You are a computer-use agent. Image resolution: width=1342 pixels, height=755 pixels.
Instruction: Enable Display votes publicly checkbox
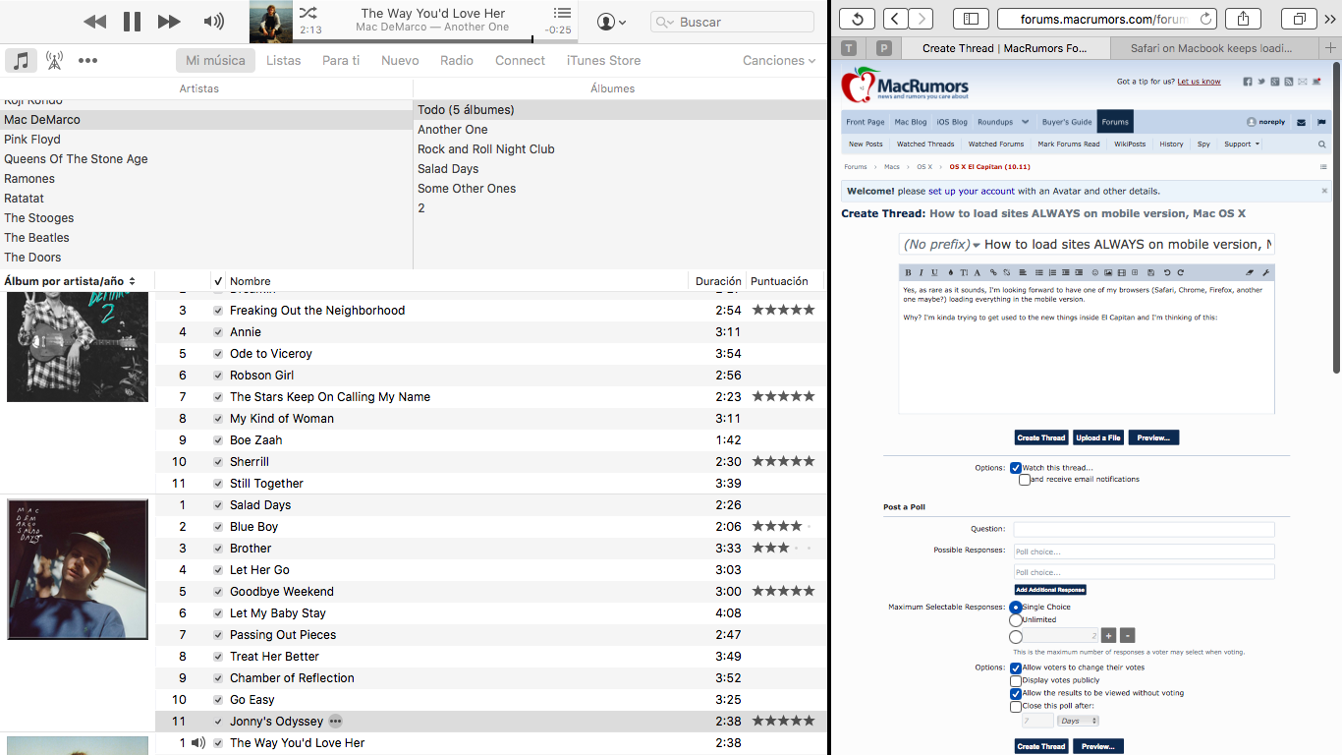click(1016, 680)
